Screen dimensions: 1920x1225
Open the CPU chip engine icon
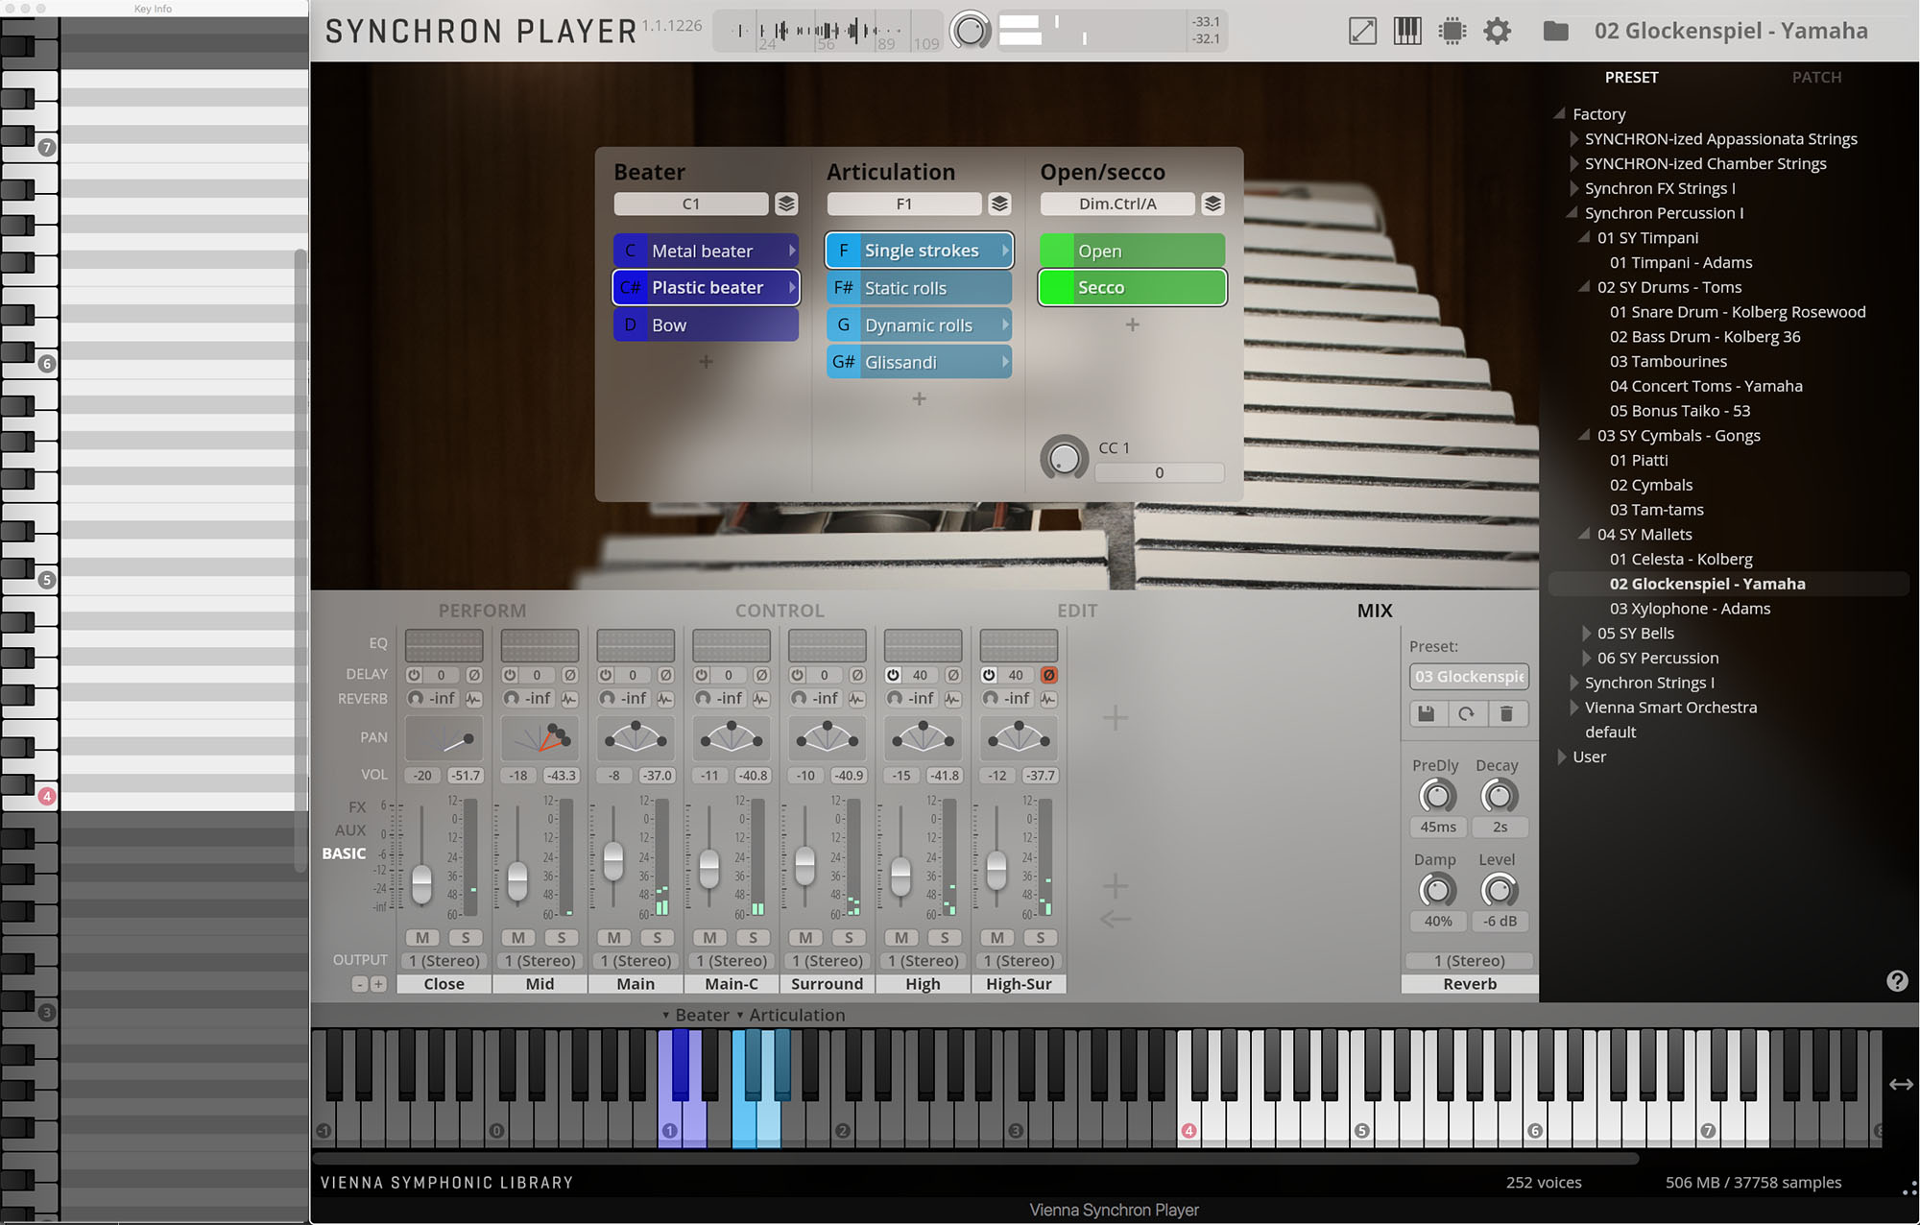tap(1452, 31)
